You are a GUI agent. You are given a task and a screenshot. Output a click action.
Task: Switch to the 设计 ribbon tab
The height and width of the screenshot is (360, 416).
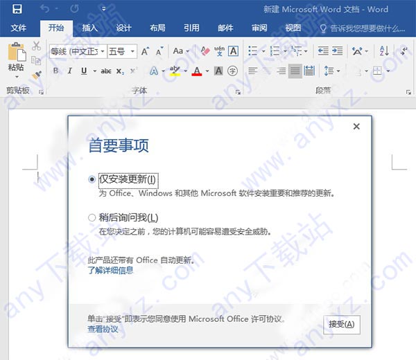click(123, 28)
